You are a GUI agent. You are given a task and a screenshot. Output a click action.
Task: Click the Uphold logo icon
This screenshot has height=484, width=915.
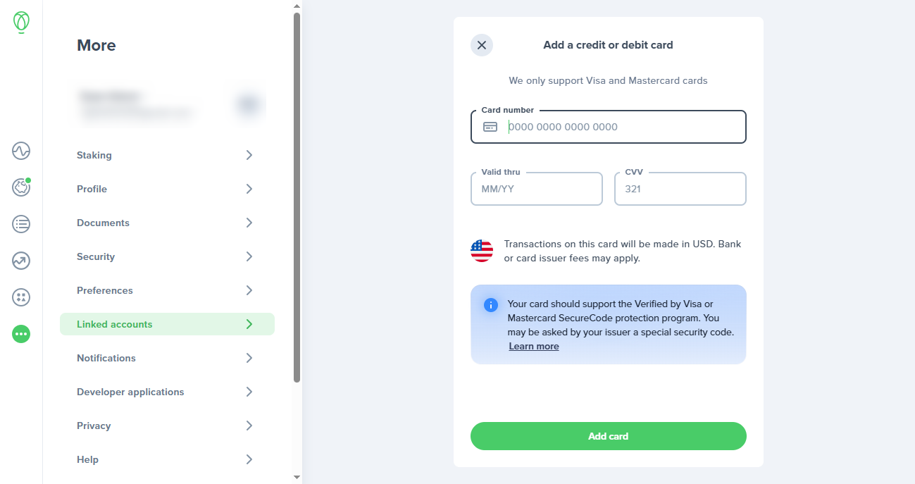point(21,23)
